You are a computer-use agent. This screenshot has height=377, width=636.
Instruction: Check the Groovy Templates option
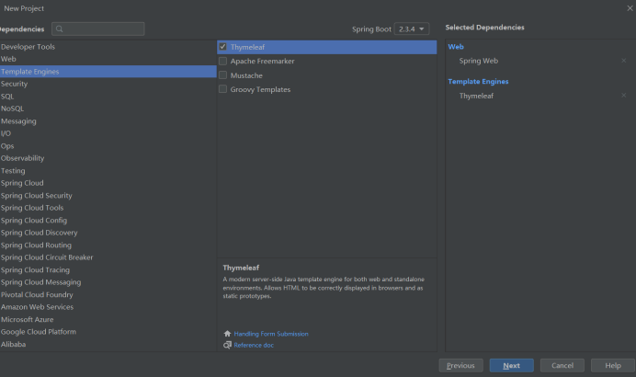(223, 89)
